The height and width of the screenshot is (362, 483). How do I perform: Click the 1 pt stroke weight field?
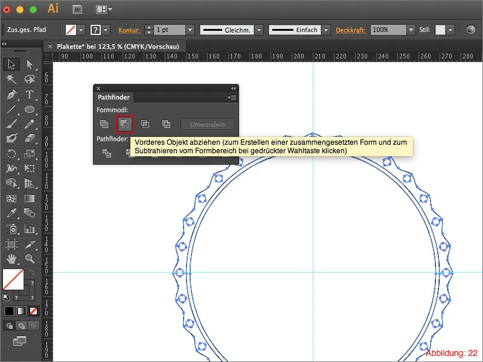click(170, 30)
